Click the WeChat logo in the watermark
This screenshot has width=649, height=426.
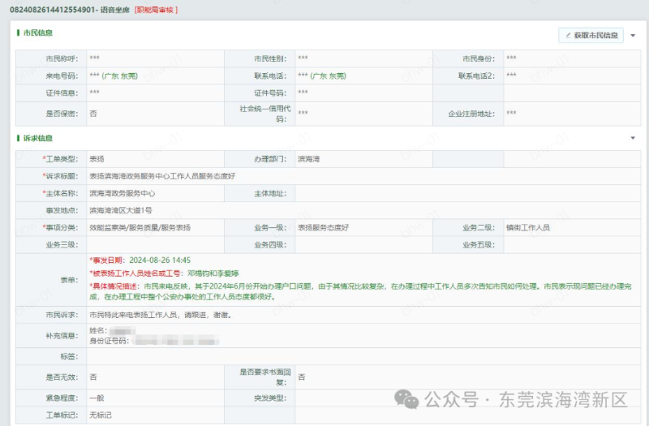406,399
